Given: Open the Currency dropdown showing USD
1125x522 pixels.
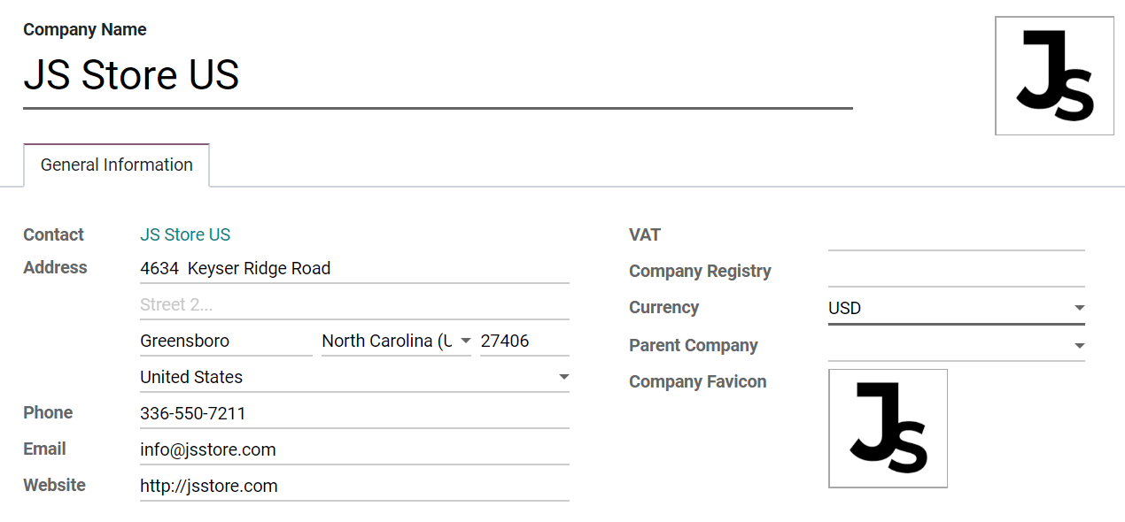Looking at the screenshot, I should [x=1078, y=307].
